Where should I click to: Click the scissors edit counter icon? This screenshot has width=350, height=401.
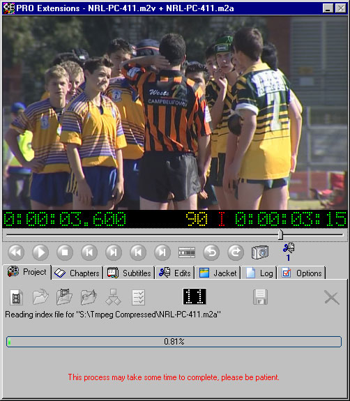tap(289, 252)
